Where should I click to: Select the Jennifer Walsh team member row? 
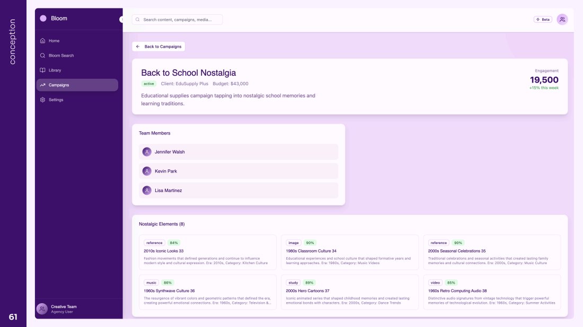(x=238, y=152)
